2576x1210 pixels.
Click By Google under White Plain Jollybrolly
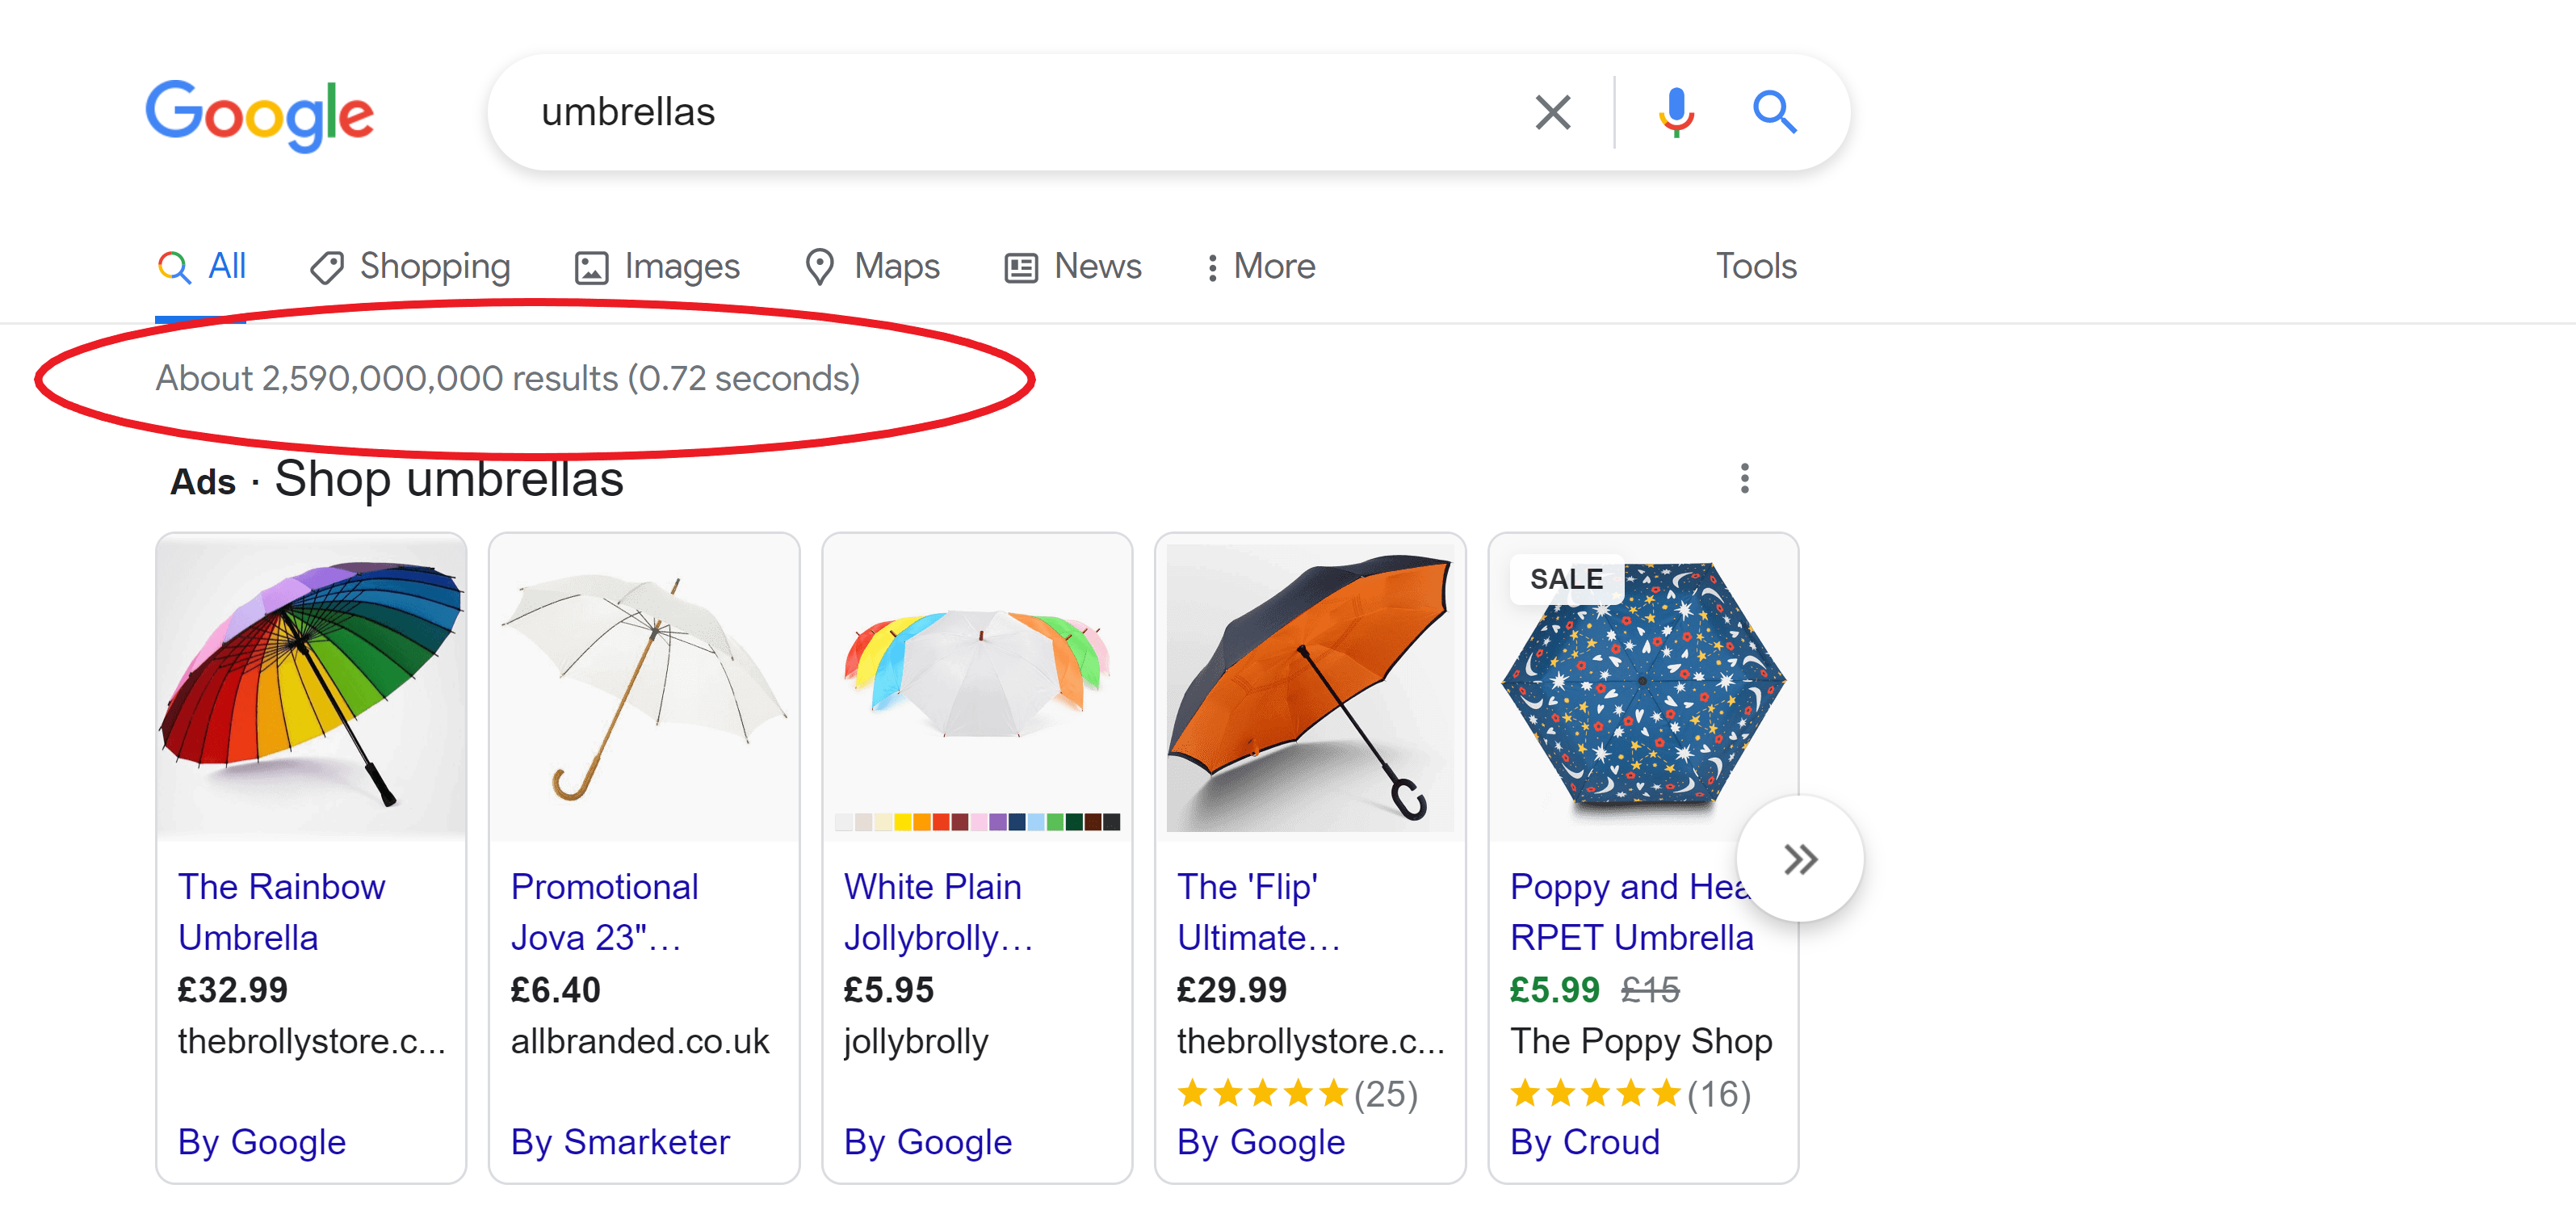(x=928, y=1142)
